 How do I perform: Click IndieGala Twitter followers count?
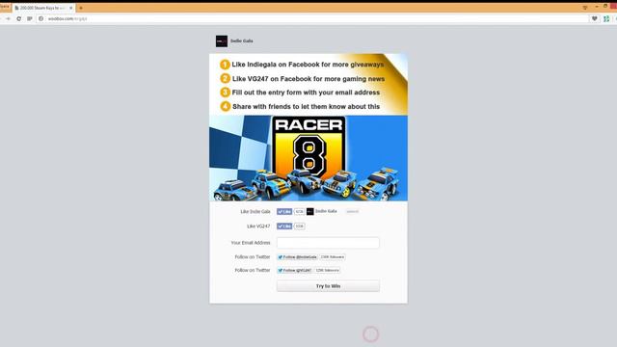[333, 257]
